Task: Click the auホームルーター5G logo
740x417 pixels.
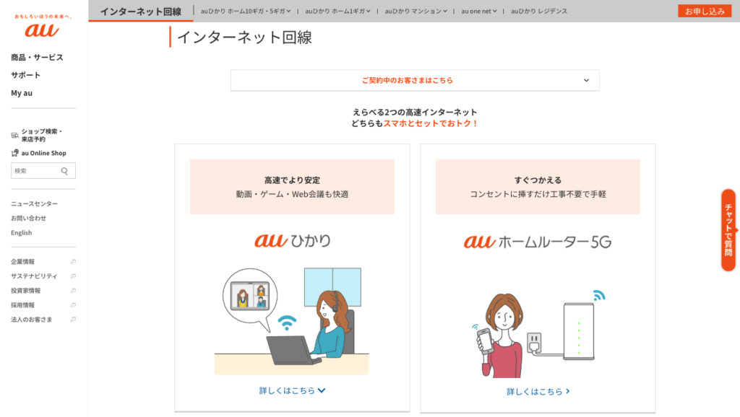Action: pos(537,242)
